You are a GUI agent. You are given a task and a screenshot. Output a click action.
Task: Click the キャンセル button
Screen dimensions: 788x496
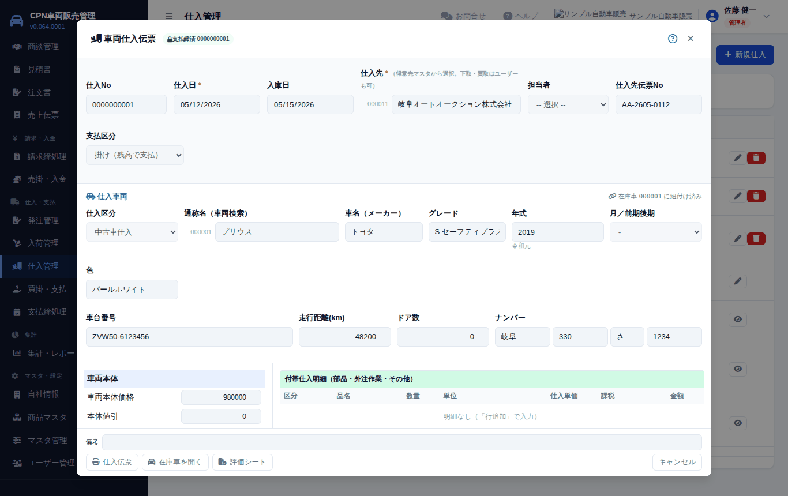tap(677, 462)
